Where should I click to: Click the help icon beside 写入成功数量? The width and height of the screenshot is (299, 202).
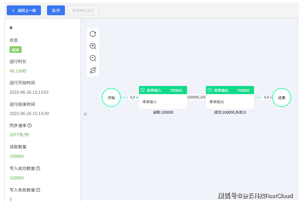38,168
